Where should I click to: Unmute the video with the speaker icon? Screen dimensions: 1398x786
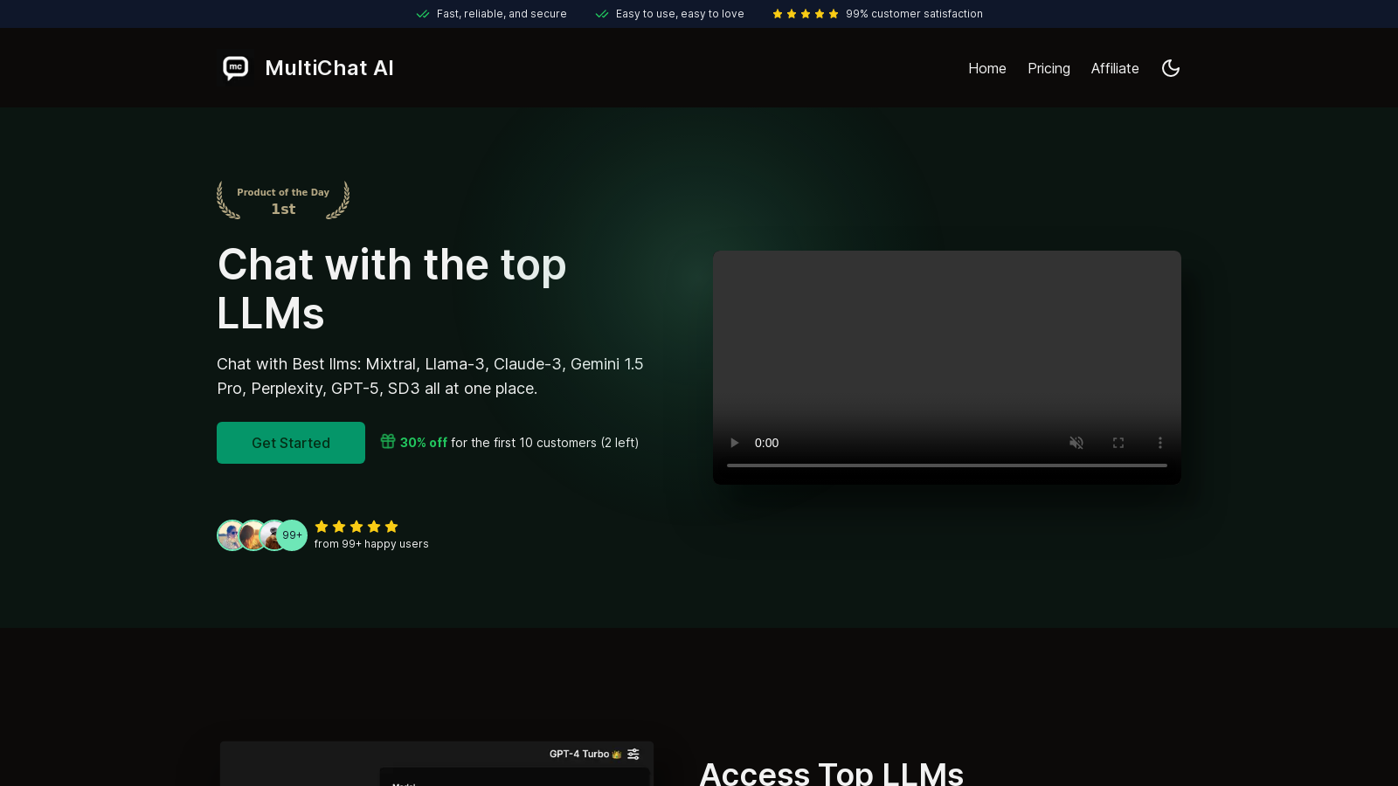point(1076,443)
